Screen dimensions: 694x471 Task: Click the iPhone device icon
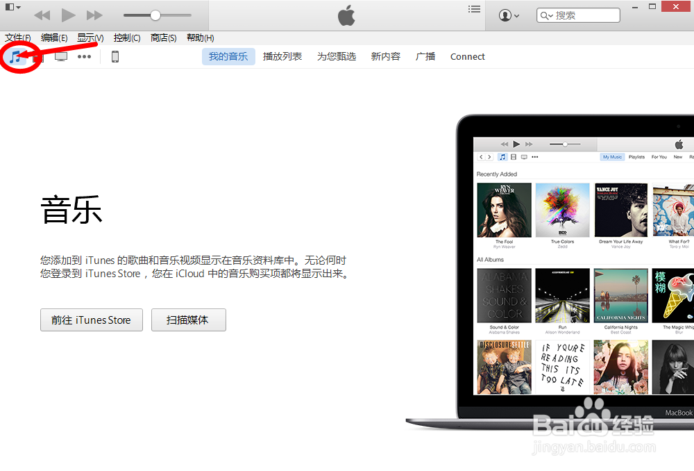click(115, 56)
